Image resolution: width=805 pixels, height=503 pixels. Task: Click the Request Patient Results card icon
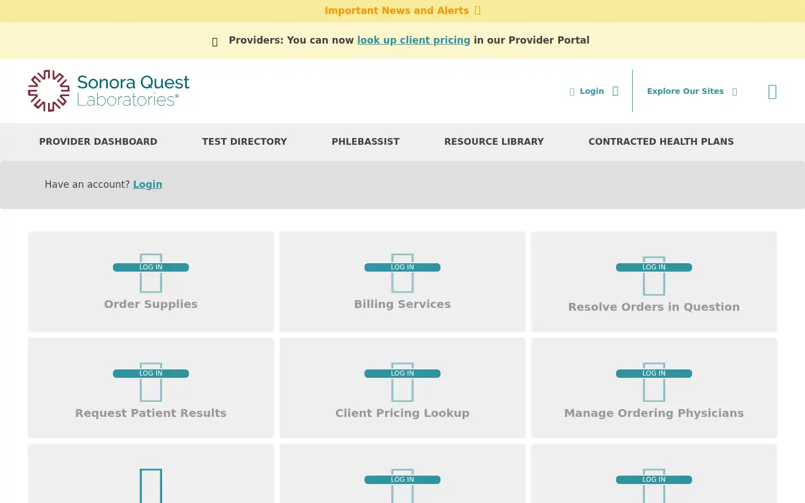(151, 382)
